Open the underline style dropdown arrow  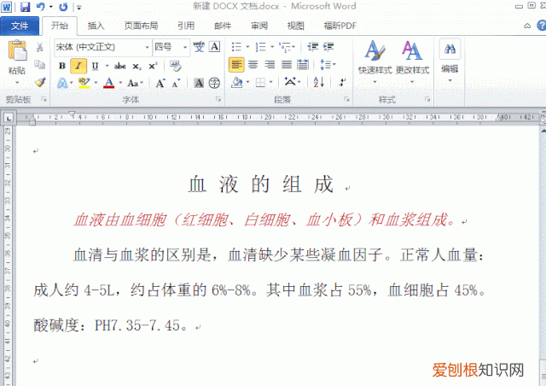(107, 66)
